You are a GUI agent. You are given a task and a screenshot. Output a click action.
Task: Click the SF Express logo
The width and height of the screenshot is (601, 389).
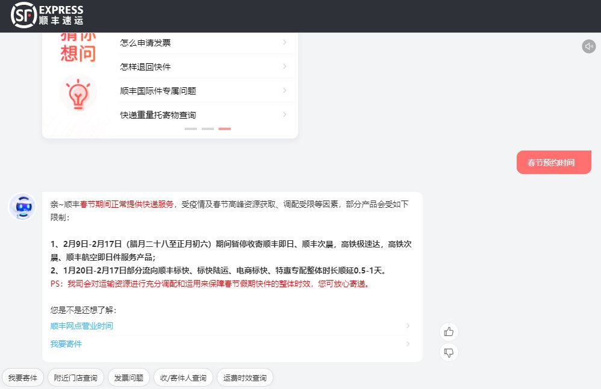click(47, 15)
